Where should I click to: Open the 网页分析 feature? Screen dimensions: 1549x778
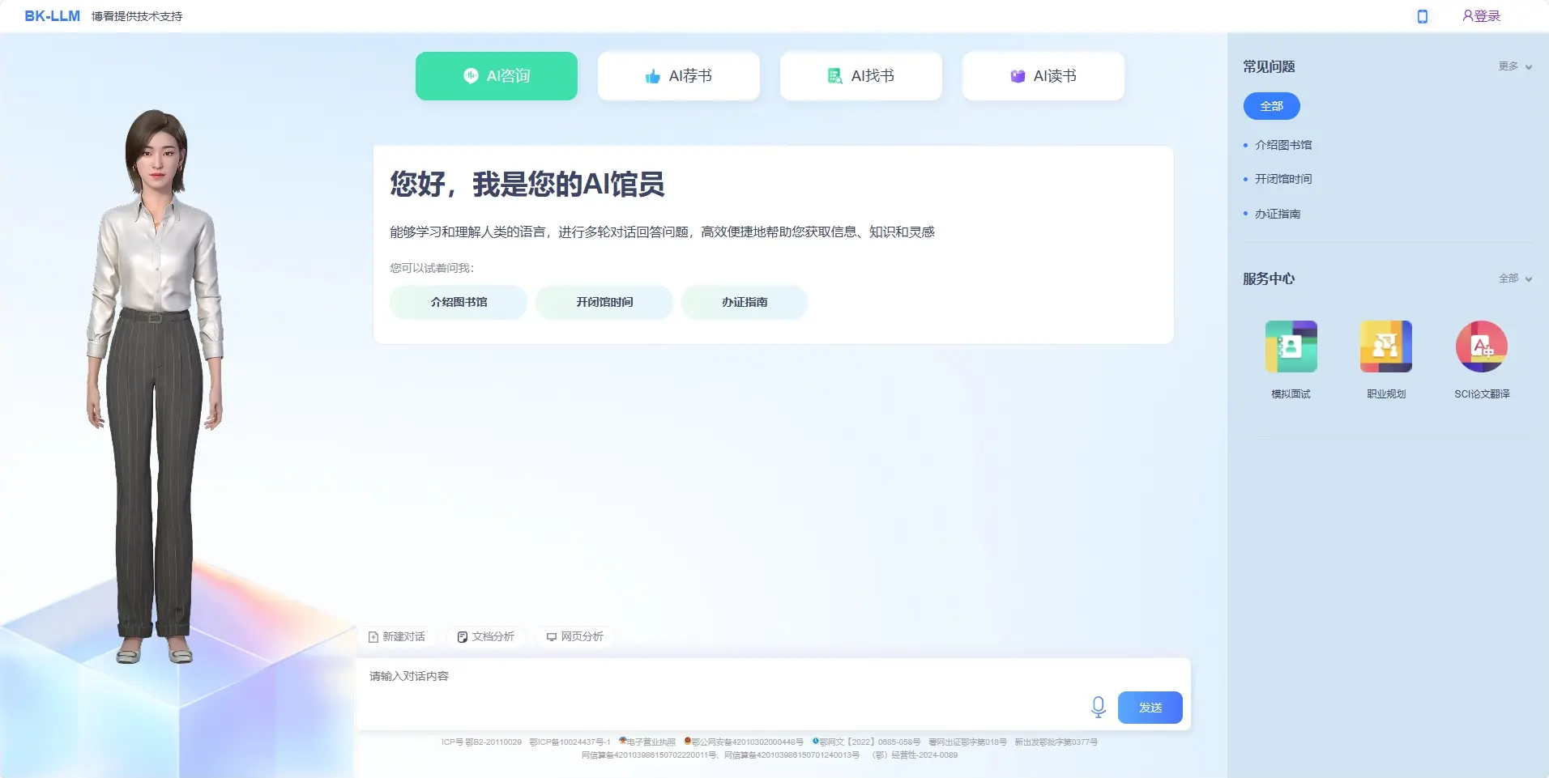pos(574,636)
